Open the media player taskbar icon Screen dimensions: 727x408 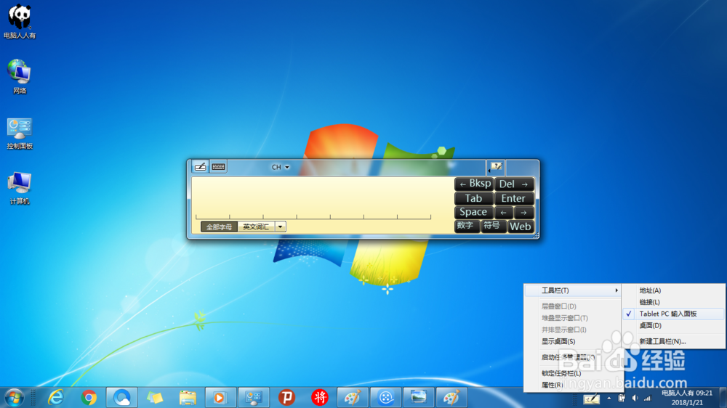[x=221, y=398]
